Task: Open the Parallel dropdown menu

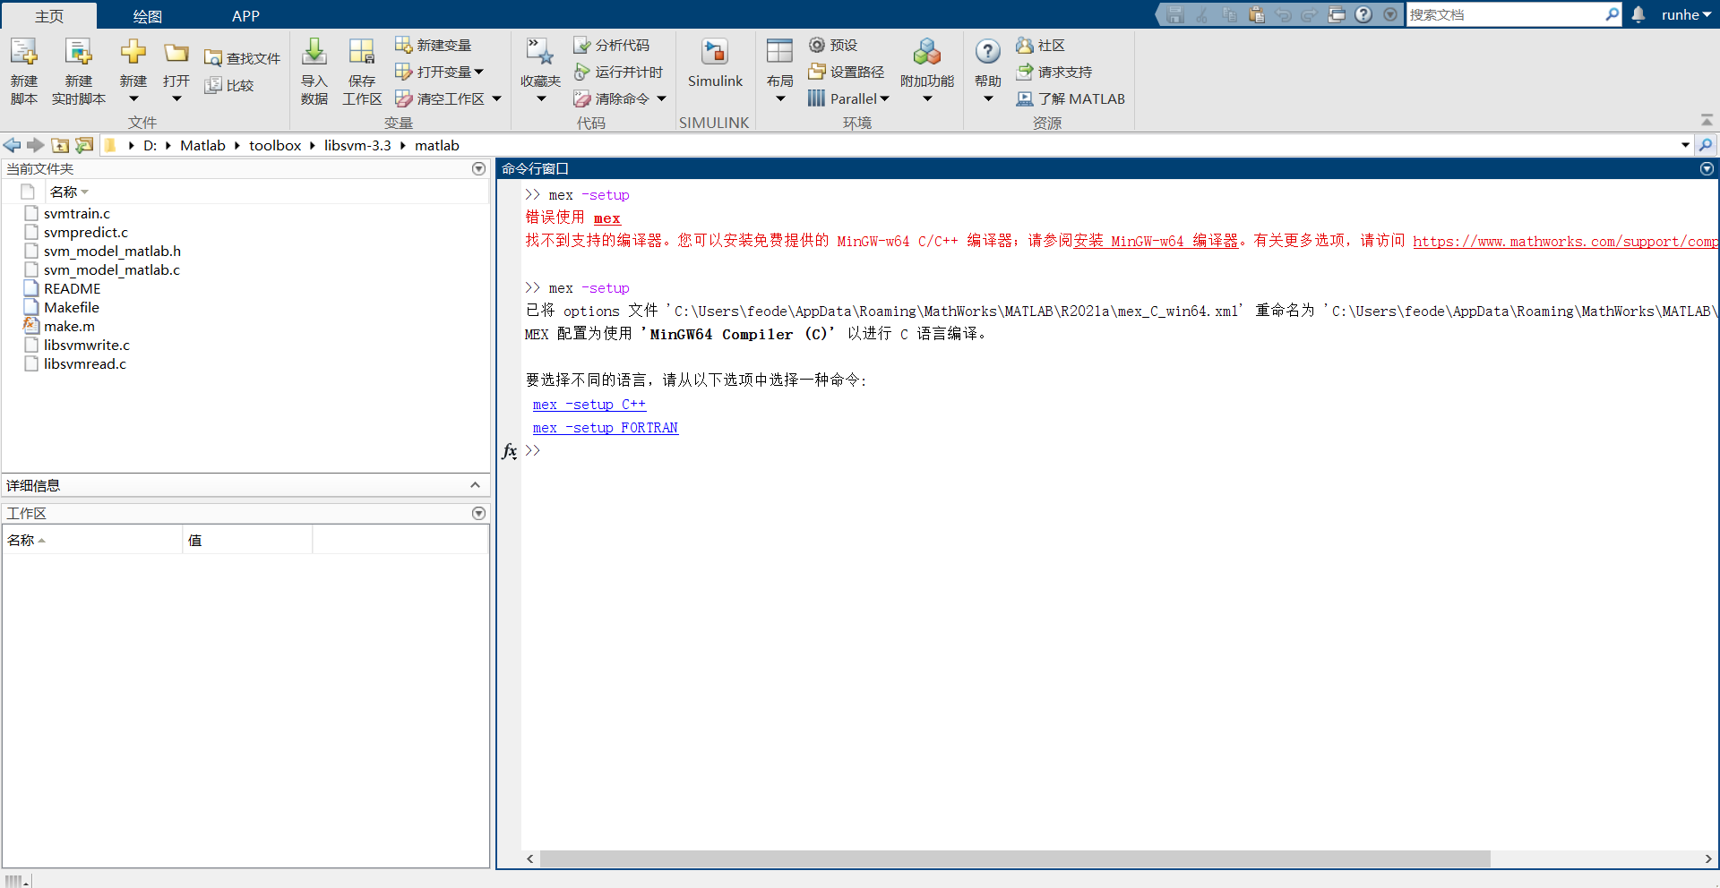Action: click(847, 98)
